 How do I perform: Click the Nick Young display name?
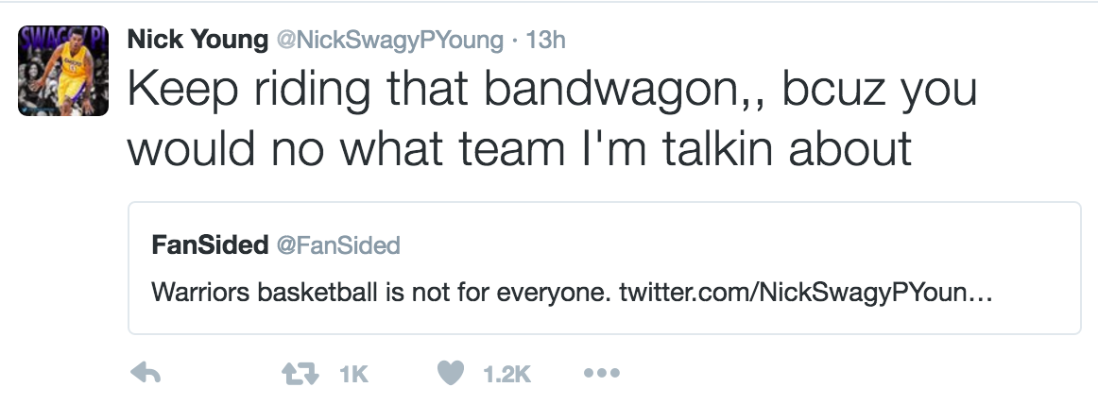click(196, 40)
